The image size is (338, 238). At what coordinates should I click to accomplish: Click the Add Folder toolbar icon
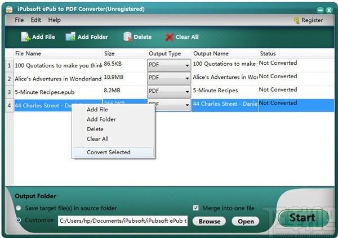tap(70, 37)
